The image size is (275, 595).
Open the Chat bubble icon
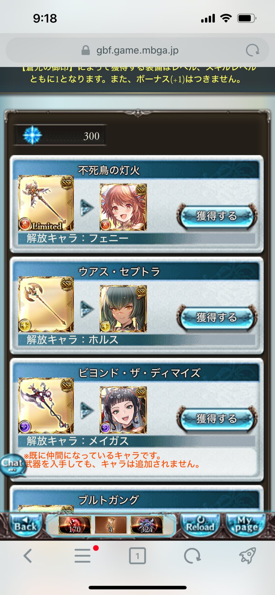click(x=12, y=465)
